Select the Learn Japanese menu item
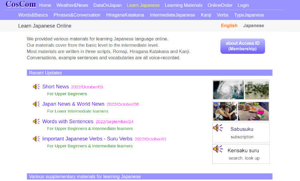The width and height of the screenshot is (300, 181). tap(143, 5)
